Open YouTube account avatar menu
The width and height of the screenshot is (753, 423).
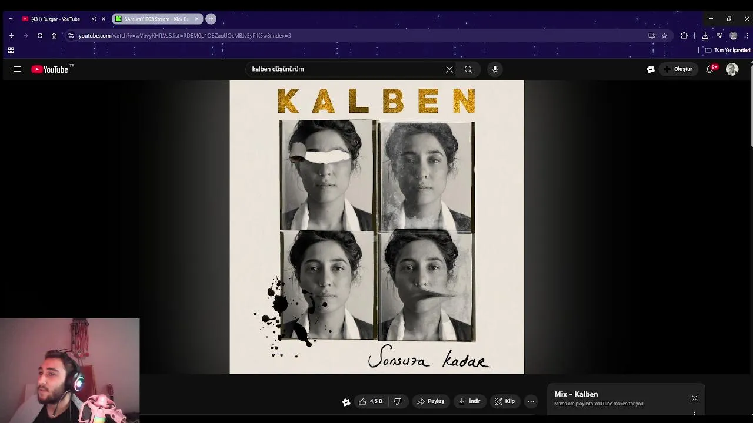tap(732, 69)
